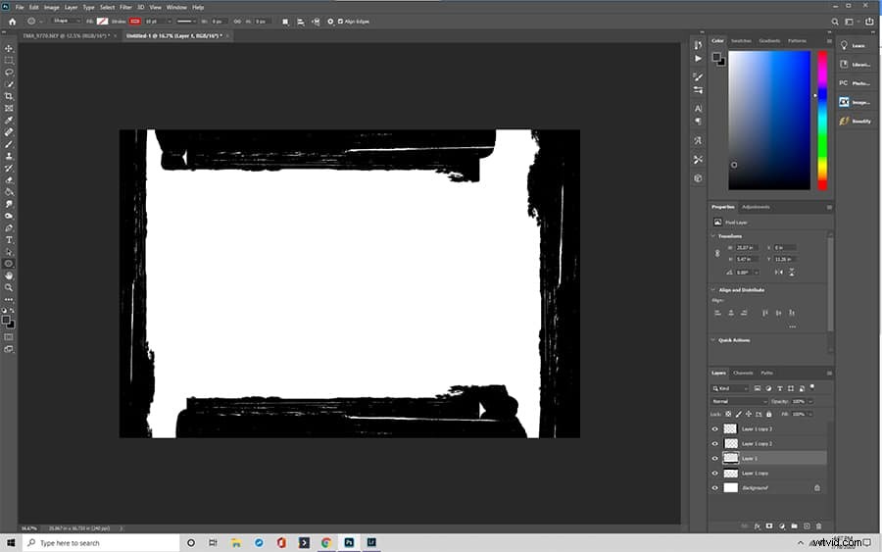Screen dimensions: 882x552
Task: Click the search icon at top right
Action: pos(835,22)
